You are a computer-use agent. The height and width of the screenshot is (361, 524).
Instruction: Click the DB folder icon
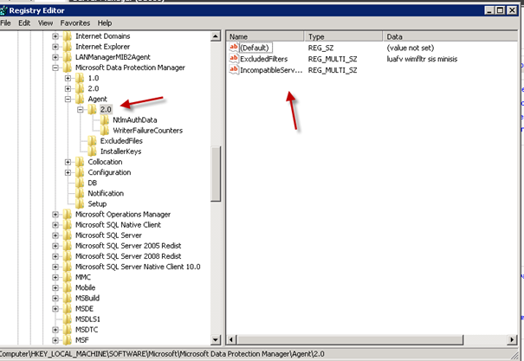[80, 183]
